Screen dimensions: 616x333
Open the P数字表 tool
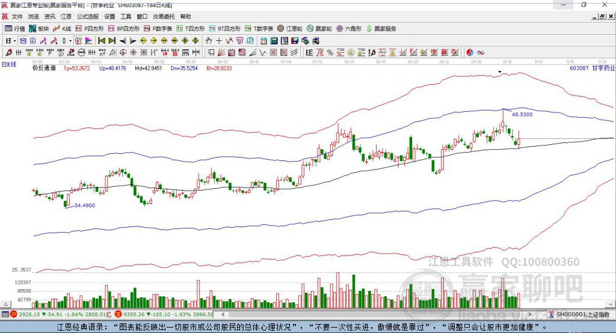click(x=158, y=29)
